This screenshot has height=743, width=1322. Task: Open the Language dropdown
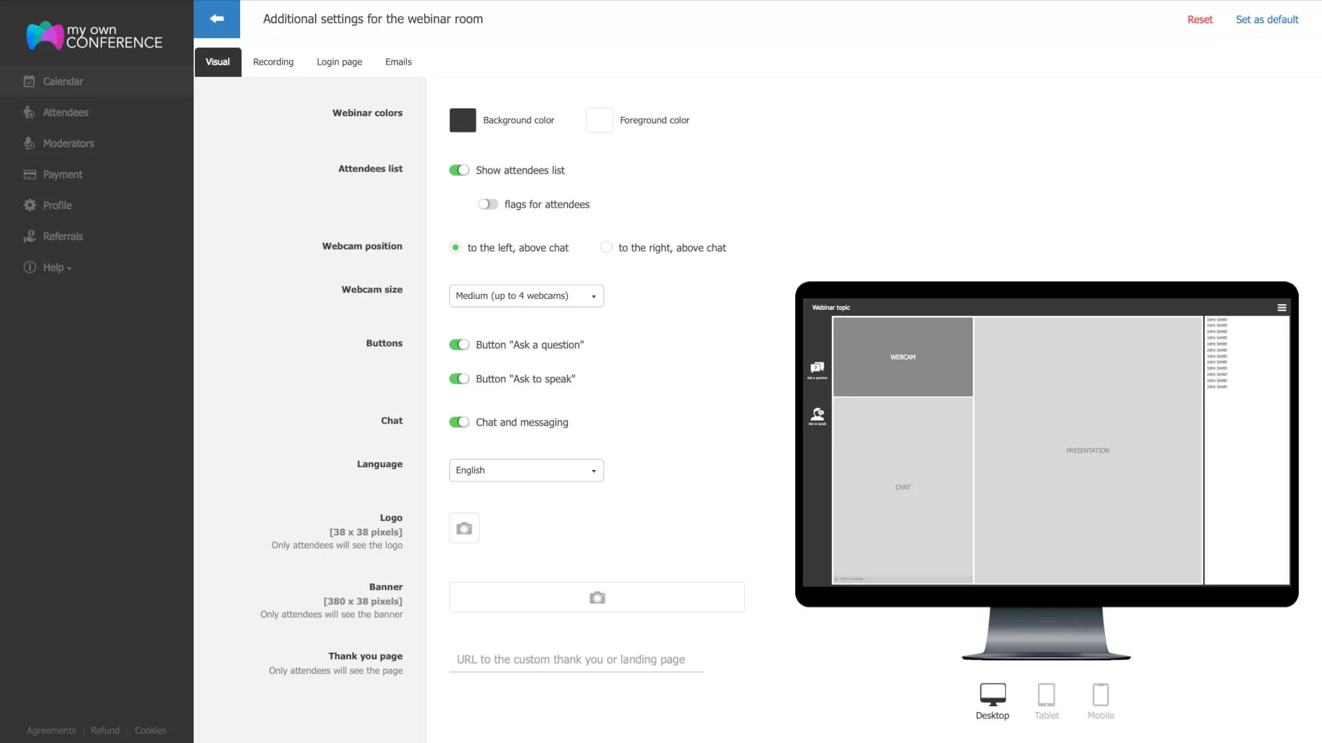tap(526, 470)
